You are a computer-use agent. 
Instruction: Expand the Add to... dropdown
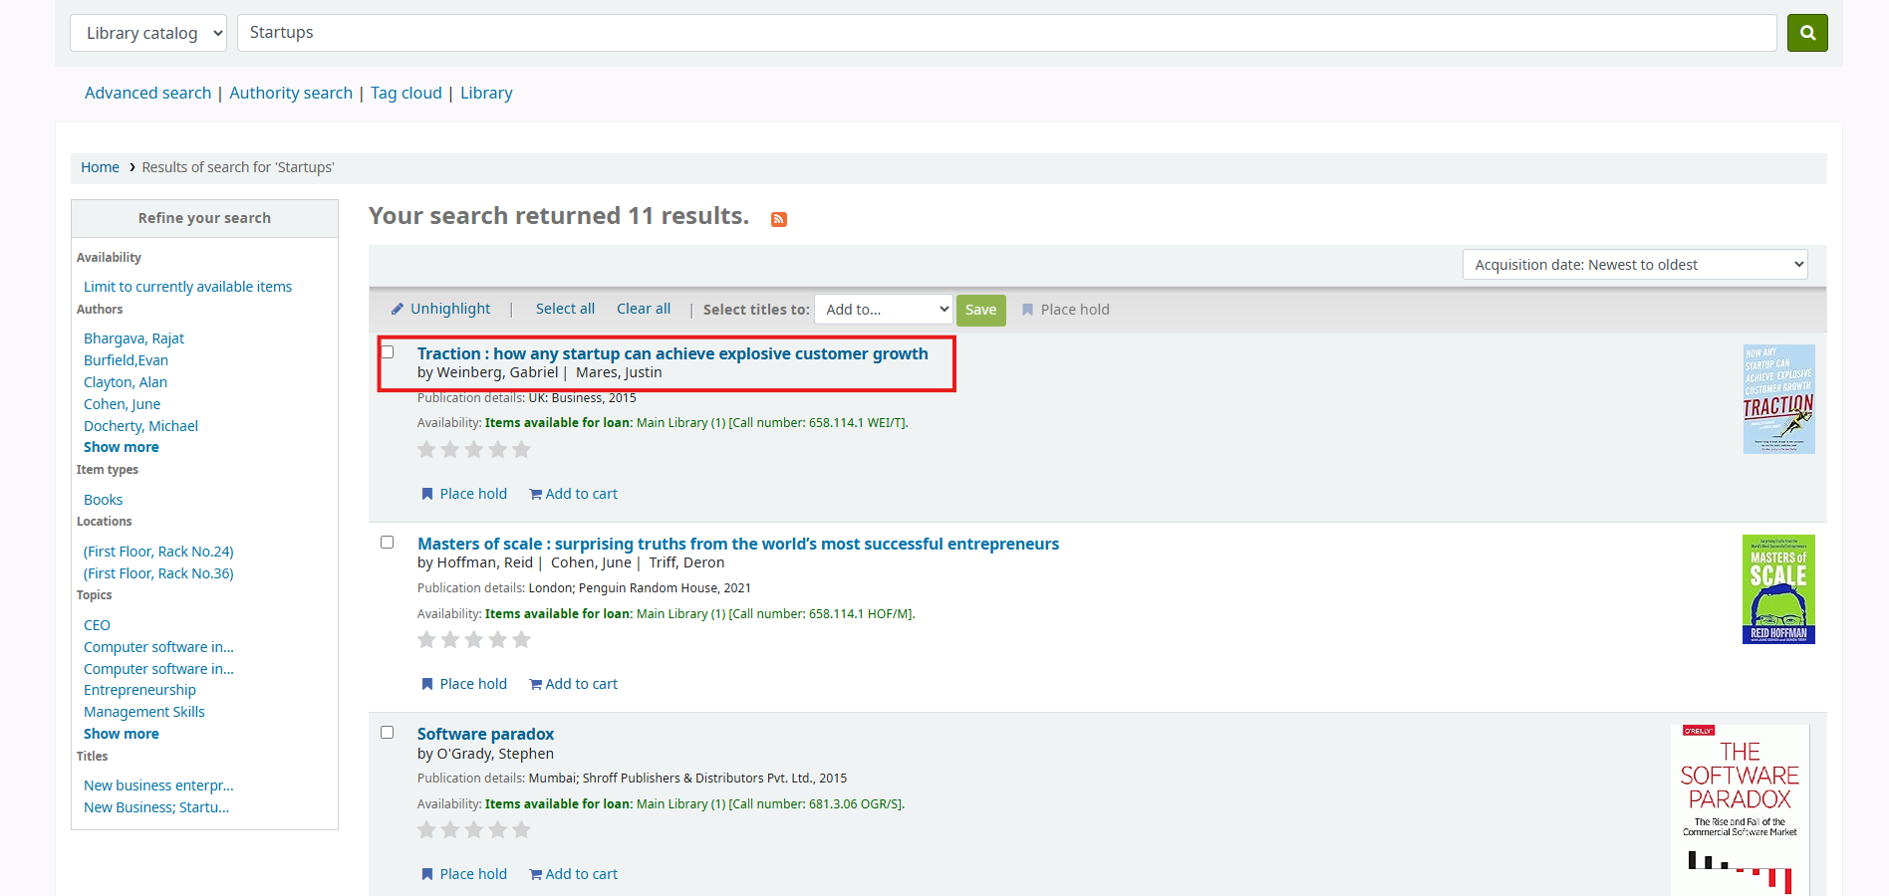click(x=883, y=310)
